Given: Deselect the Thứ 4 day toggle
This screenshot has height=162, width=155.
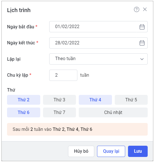Looking at the screenshot, I should tap(95, 100).
